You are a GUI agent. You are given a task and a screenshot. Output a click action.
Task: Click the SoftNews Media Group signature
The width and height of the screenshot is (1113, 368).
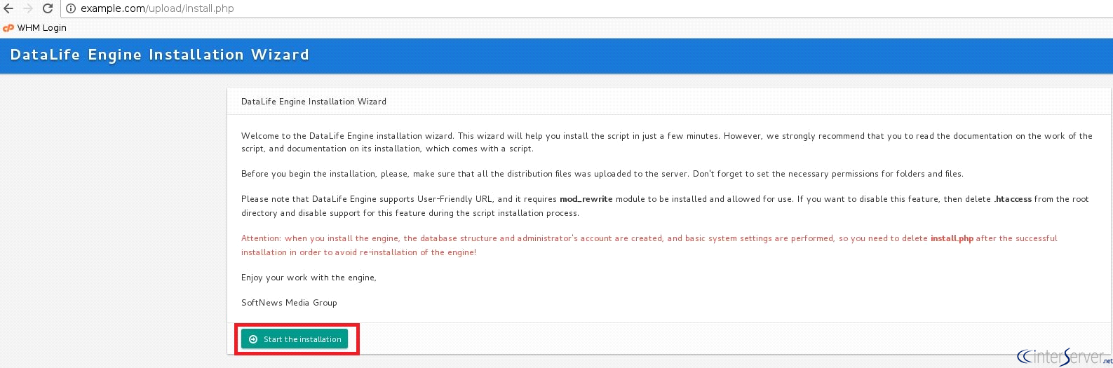point(289,303)
